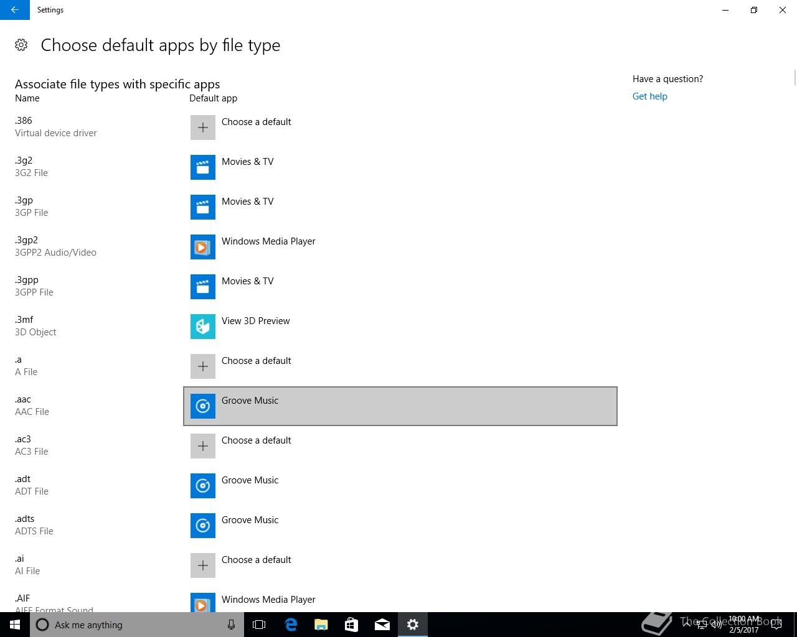
Task: Select the .3g2 file type name
Action: pos(24,160)
